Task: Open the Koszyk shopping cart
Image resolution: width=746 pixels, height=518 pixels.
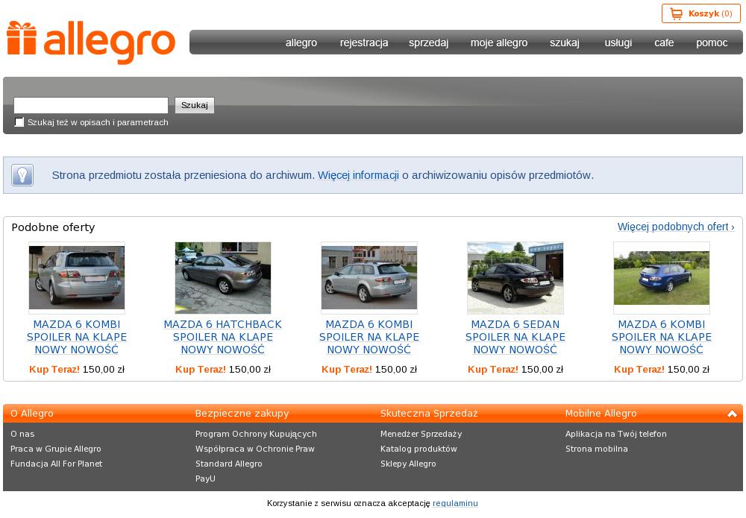Action: pos(700,13)
